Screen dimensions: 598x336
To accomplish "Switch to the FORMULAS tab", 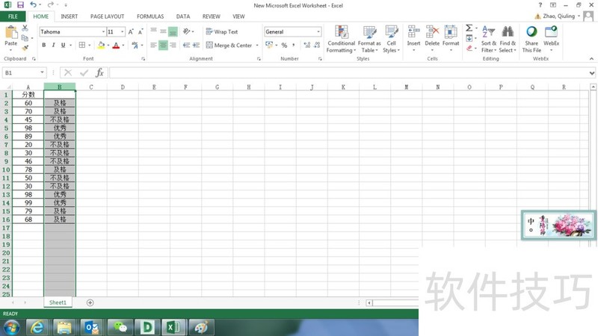I will coord(150,16).
